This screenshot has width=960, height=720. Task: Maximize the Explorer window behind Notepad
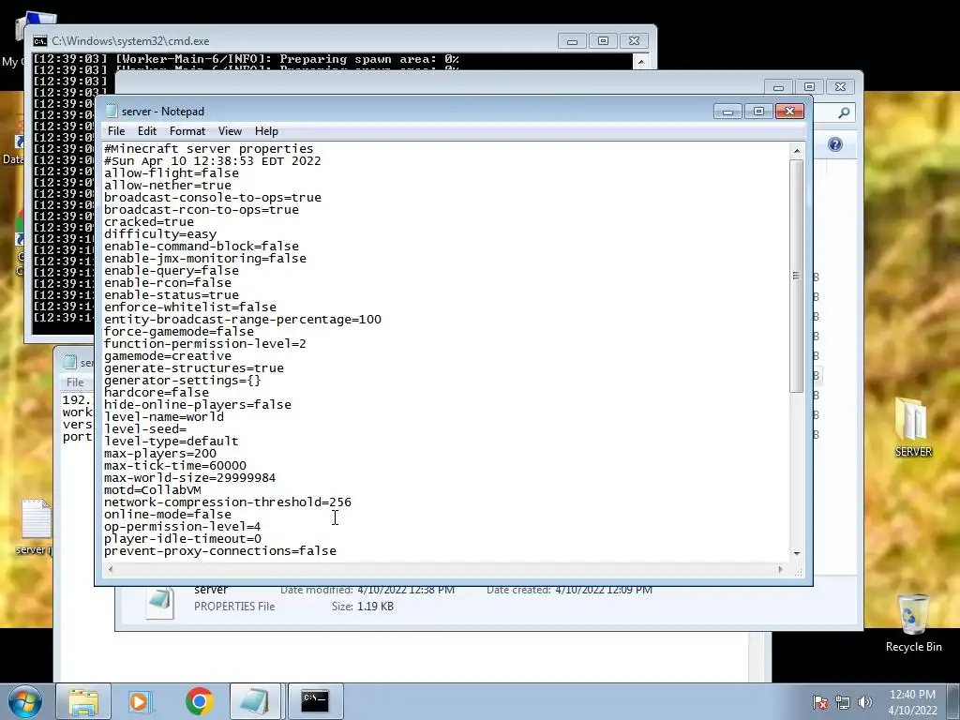[x=809, y=87]
